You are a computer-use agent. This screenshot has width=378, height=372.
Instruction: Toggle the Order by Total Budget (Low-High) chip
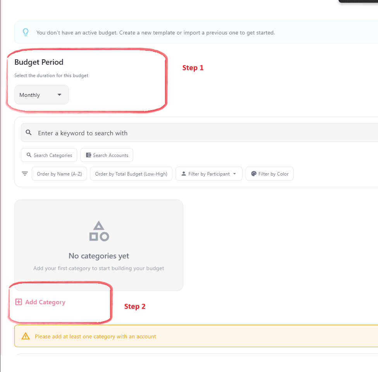(x=131, y=174)
